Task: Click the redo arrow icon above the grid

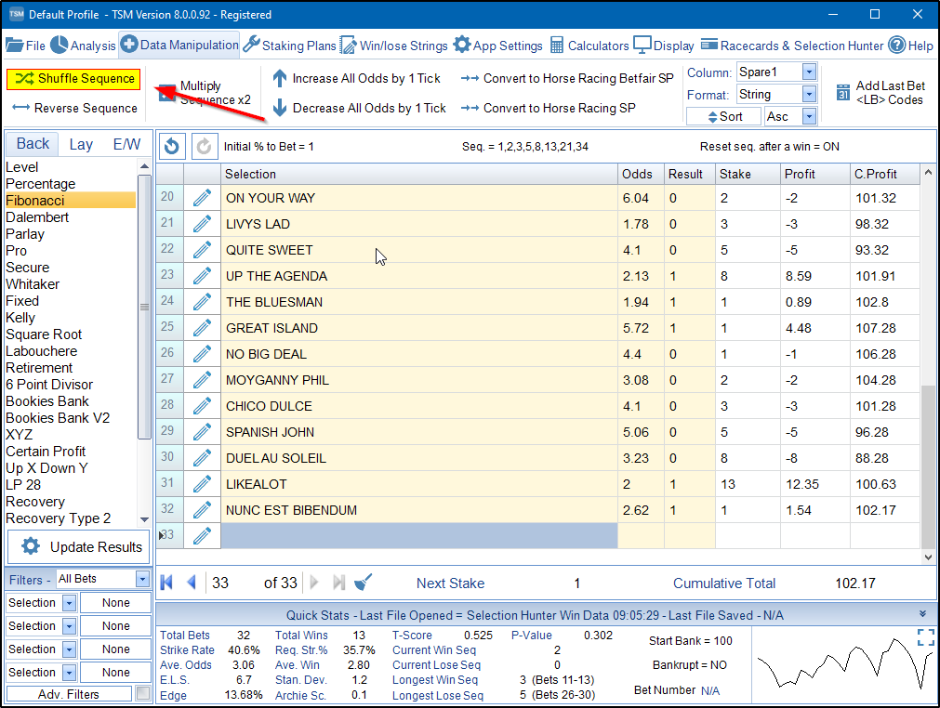Action: coord(204,146)
